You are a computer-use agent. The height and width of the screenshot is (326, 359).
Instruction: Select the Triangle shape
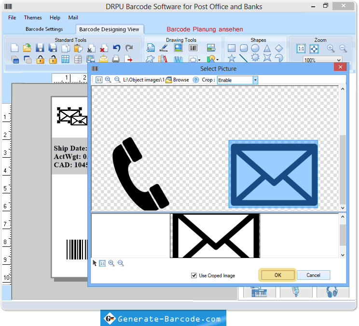(x=267, y=48)
